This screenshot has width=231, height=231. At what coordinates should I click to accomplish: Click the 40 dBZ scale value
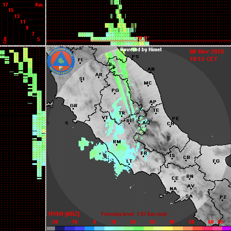[172, 222]
